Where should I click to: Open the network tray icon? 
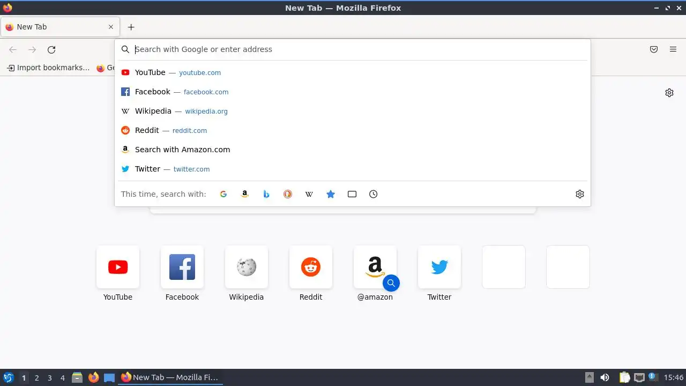tap(639, 377)
